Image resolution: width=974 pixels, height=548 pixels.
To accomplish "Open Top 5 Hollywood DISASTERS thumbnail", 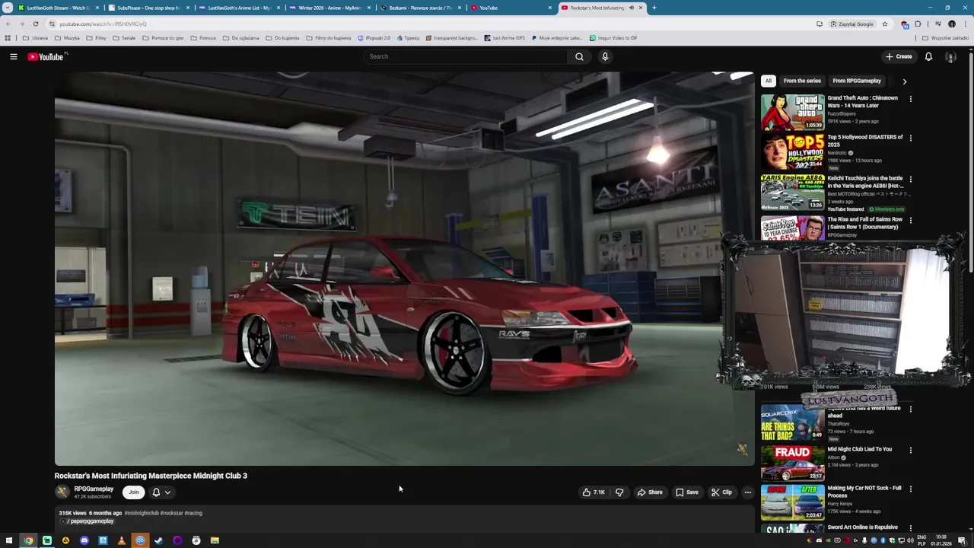I will point(792,151).
